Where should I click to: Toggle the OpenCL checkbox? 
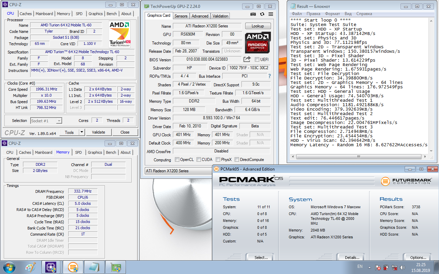[177, 160]
